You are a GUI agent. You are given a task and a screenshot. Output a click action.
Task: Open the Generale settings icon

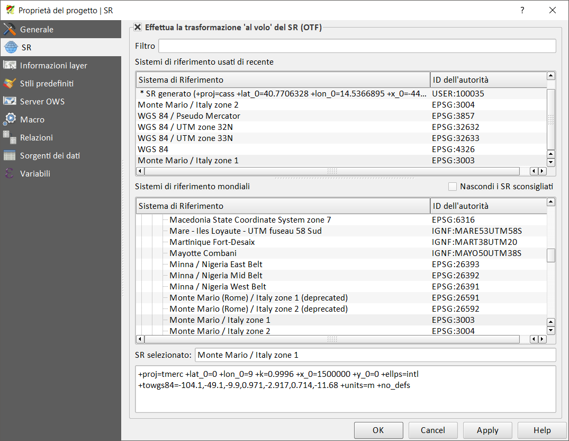click(x=10, y=29)
